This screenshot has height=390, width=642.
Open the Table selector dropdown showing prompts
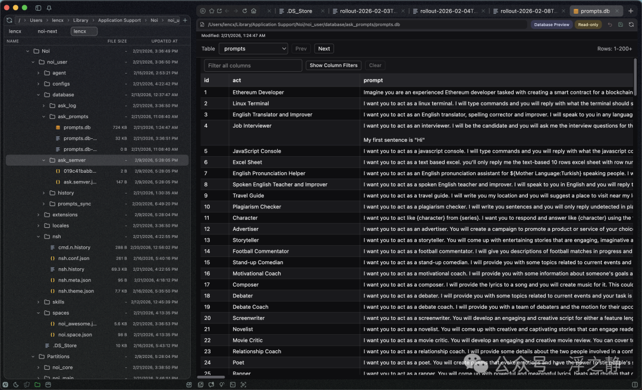tap(253, 49)
